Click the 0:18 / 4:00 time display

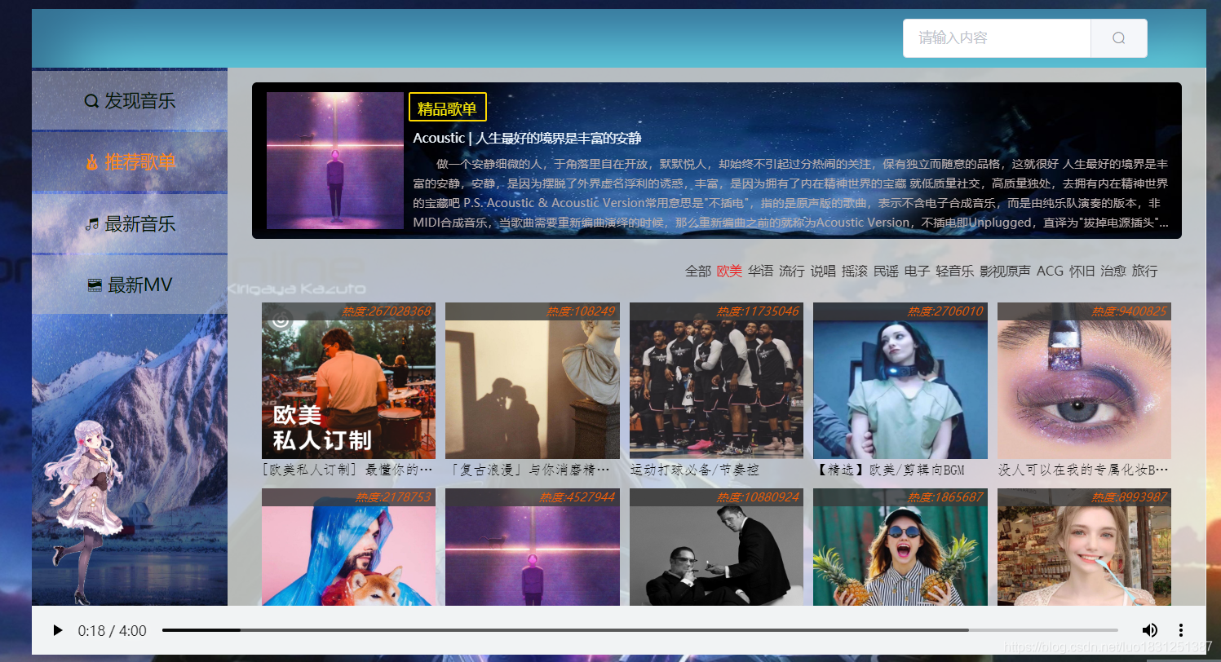point(113,631)
